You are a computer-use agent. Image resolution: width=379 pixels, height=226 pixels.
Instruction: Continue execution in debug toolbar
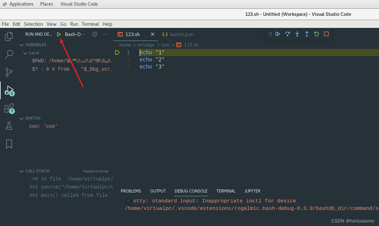[278, 34]
